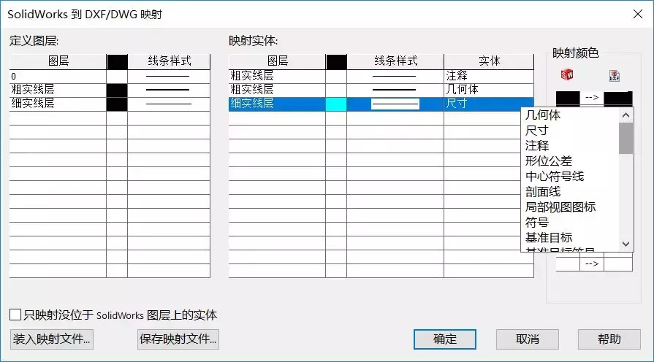Click the 取消 button
The height and width of the screenshot is (362, 654).
[x=527, y=339]
